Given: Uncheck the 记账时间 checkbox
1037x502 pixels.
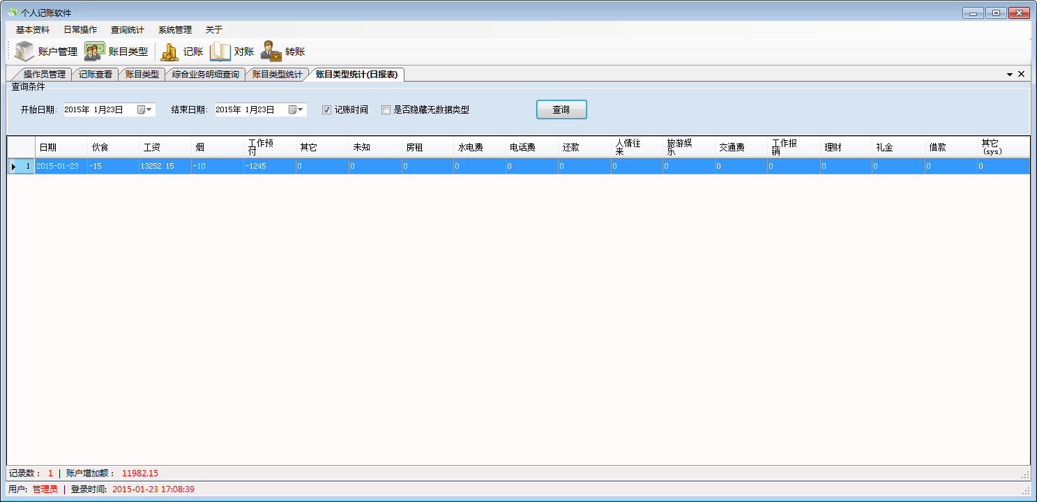Looking at the screenshot, I should pos(326,109).
